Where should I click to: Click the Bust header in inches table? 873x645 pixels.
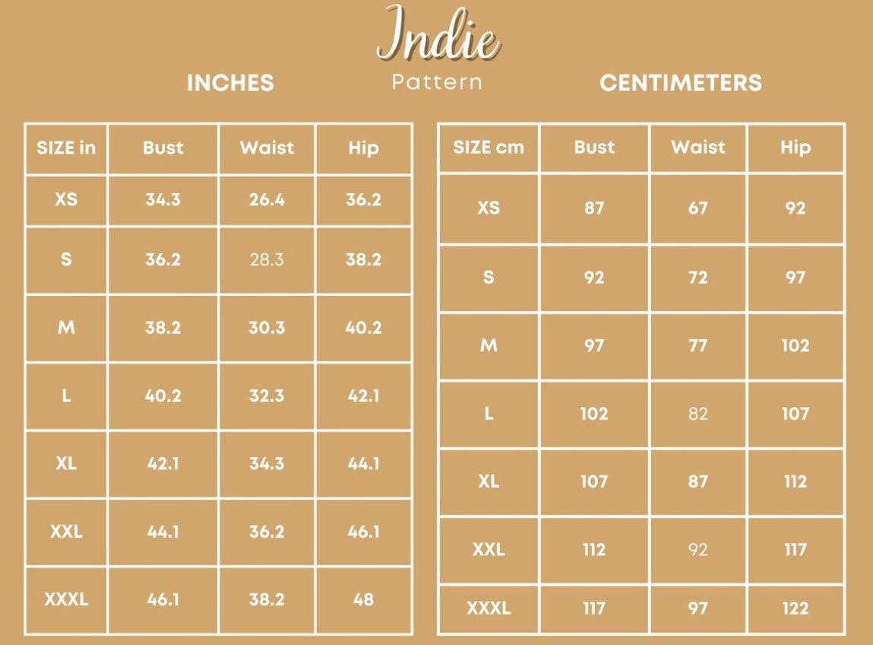(x=163, y=148)
